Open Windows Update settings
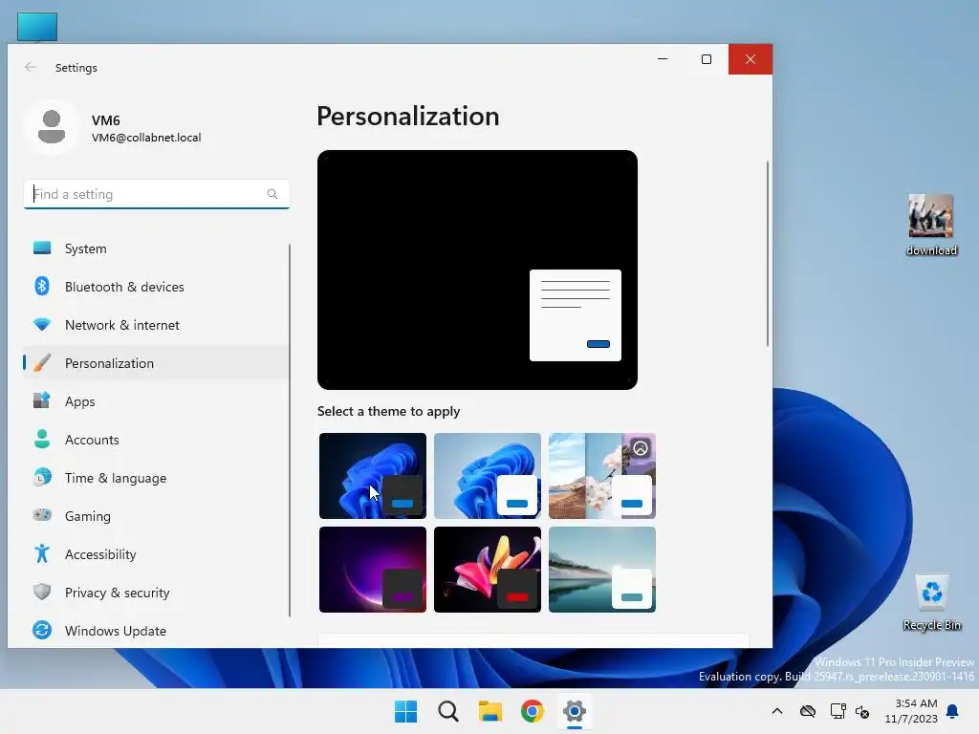This screenshot has height=734, width=979. click(156, 631)
